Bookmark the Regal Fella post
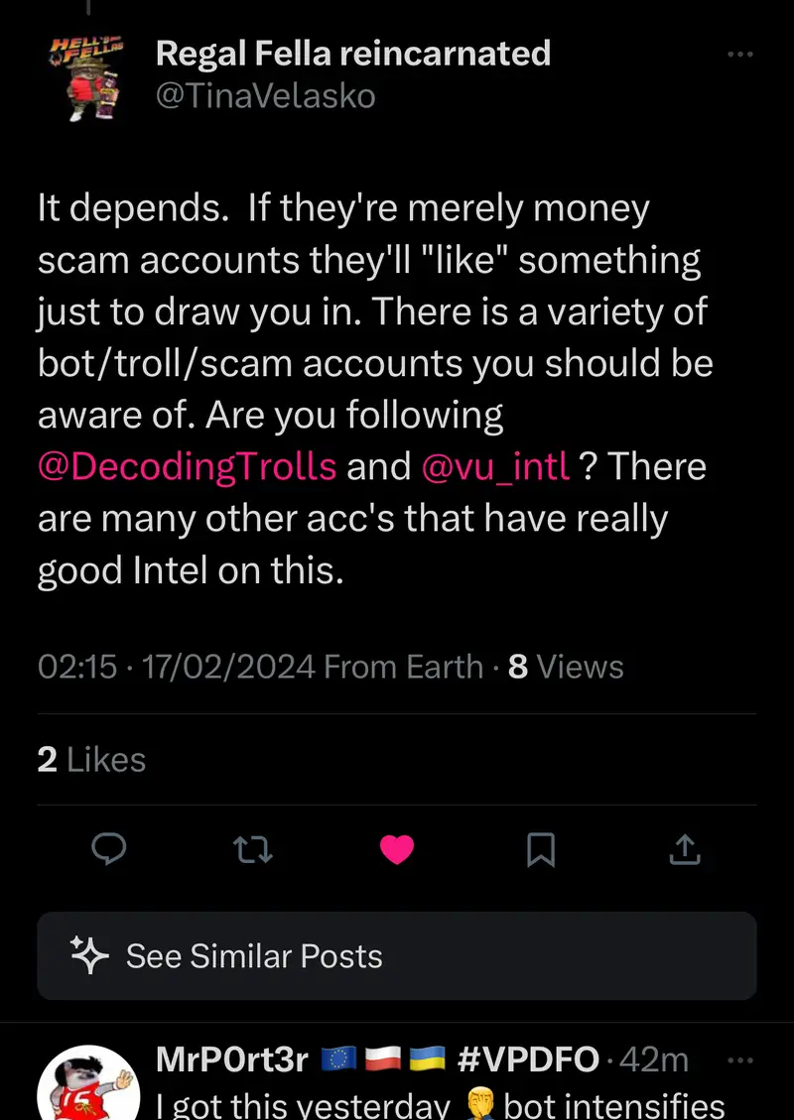The width and height of the screenshot is (794, 1120). pos(541,849)
